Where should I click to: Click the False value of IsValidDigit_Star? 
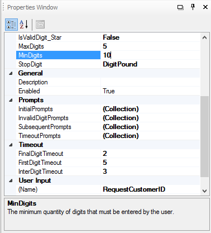coord(111,37)
